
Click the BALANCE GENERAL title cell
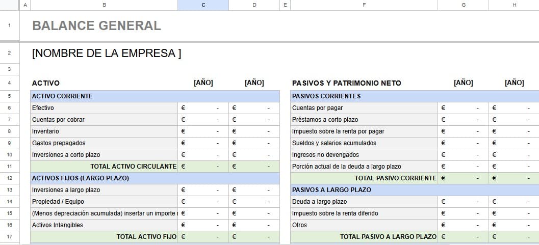pos(96,26)
